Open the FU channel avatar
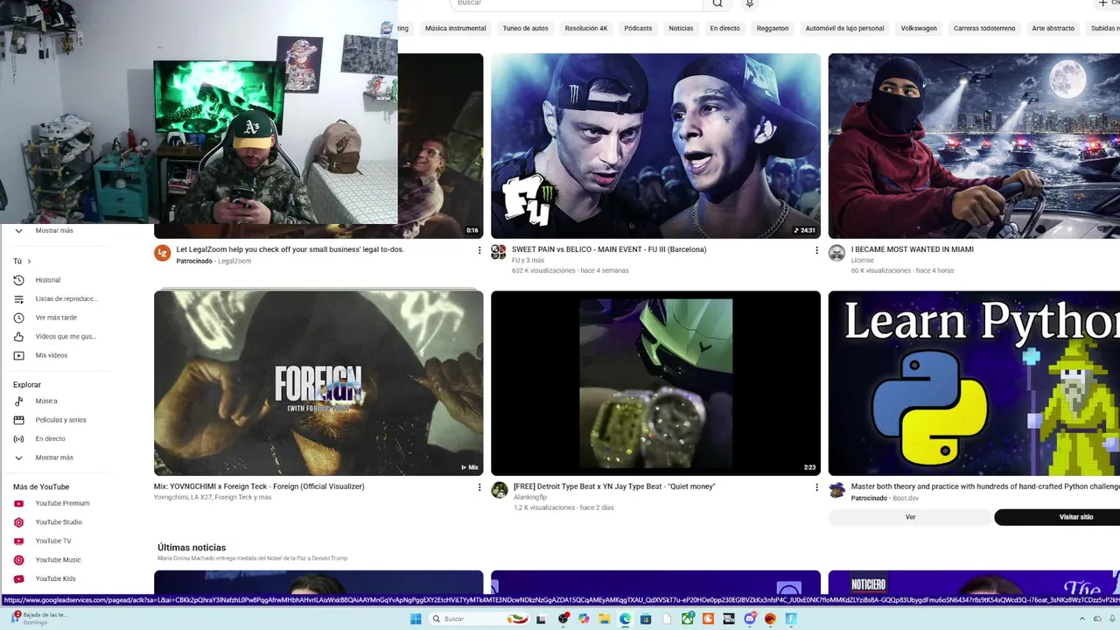1120x630 pixels. click(499, 253)
